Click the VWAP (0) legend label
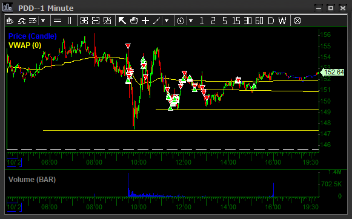 25,45
